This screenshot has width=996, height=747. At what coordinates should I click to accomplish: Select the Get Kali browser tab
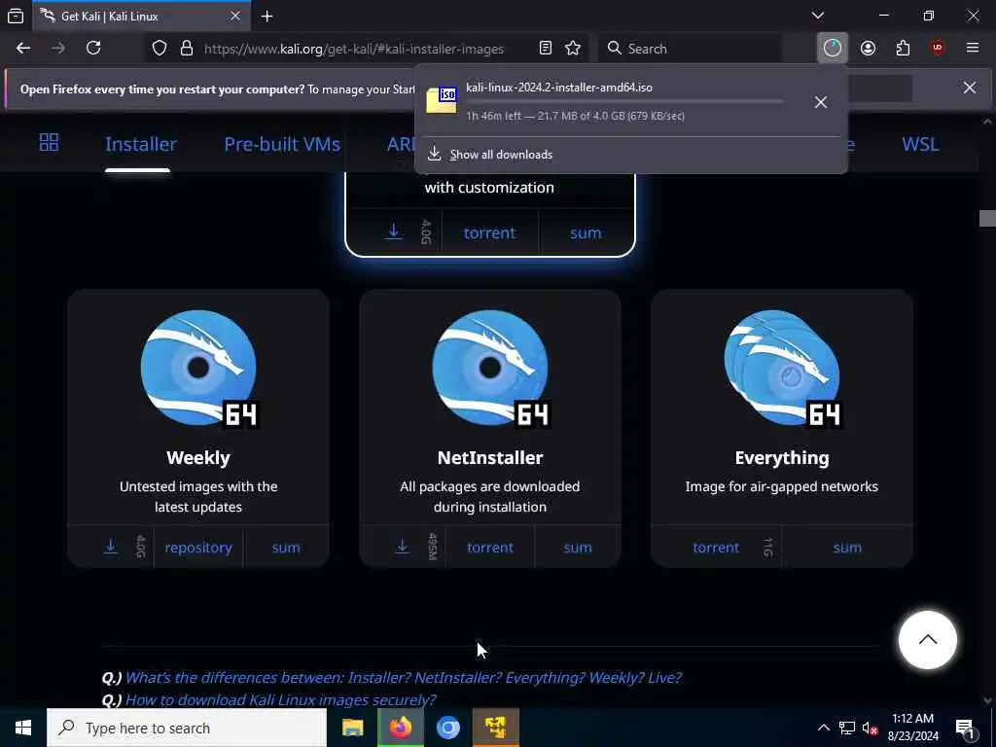pyautogui.click(x=141, y=17)
